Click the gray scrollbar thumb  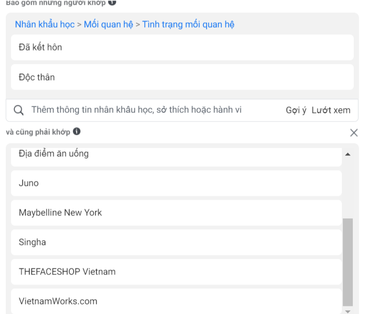point(348,261)
